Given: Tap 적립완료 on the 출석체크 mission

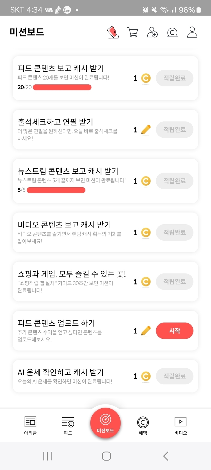Looking at the screenshot, I should pyautogui.click(x=174, y=130).
